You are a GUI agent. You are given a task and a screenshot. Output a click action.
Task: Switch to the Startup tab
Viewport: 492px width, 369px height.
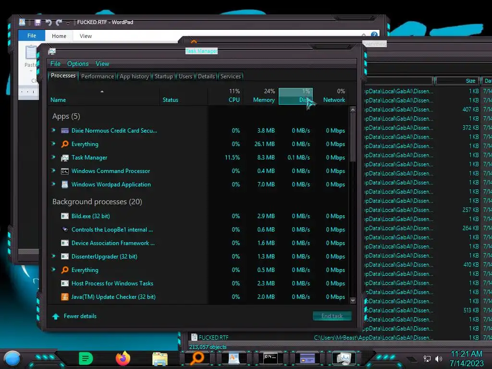[163, 76]
